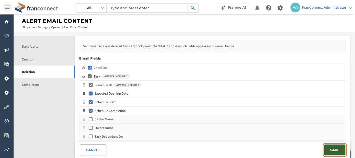355x158 pixels.
Task: Open the chat icon just below megaphone
Action: click(6, 64)
